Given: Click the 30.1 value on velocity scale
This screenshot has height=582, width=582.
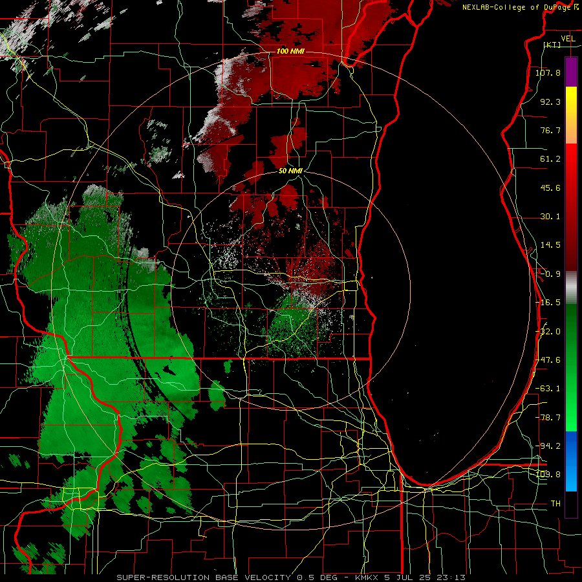Looking at the screenshot, I should (x=550, y=217).
